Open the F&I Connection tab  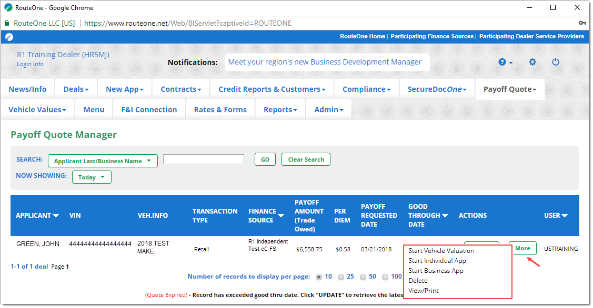[x=149, y=110]
